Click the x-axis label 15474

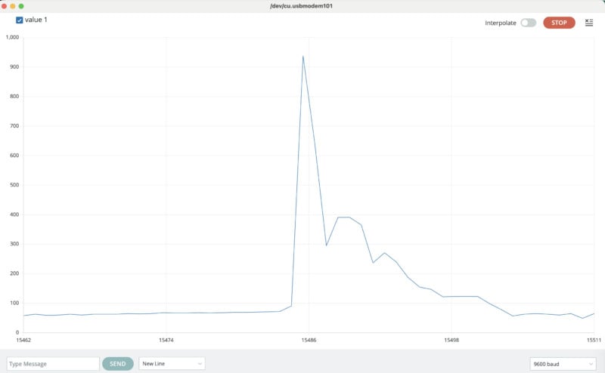click(x=166, y=340)
